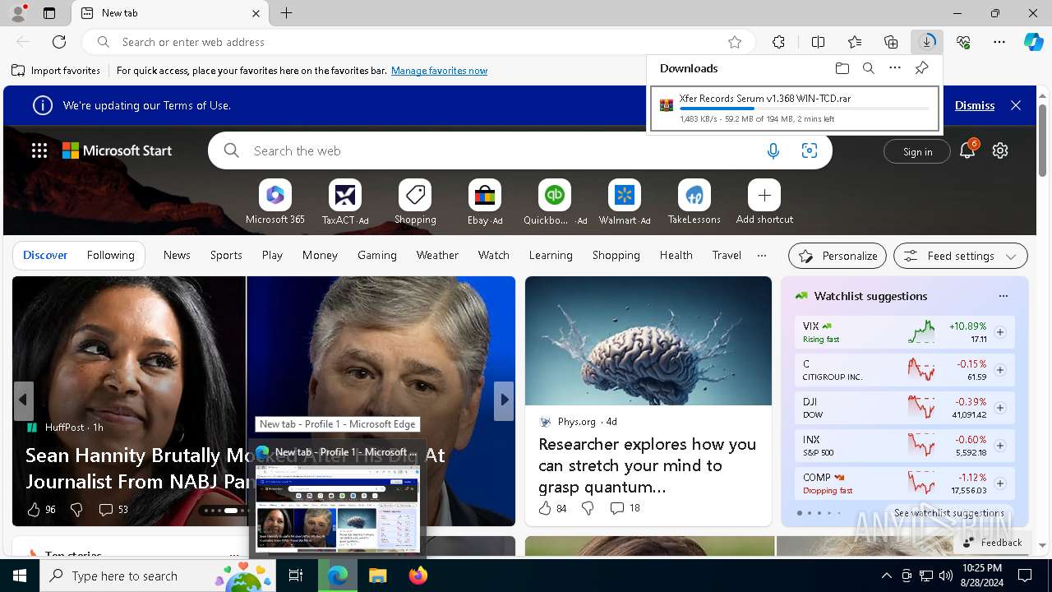Expand the Feed settings dropdown
Screen dimensions: 1052x592
coord(960,256)
